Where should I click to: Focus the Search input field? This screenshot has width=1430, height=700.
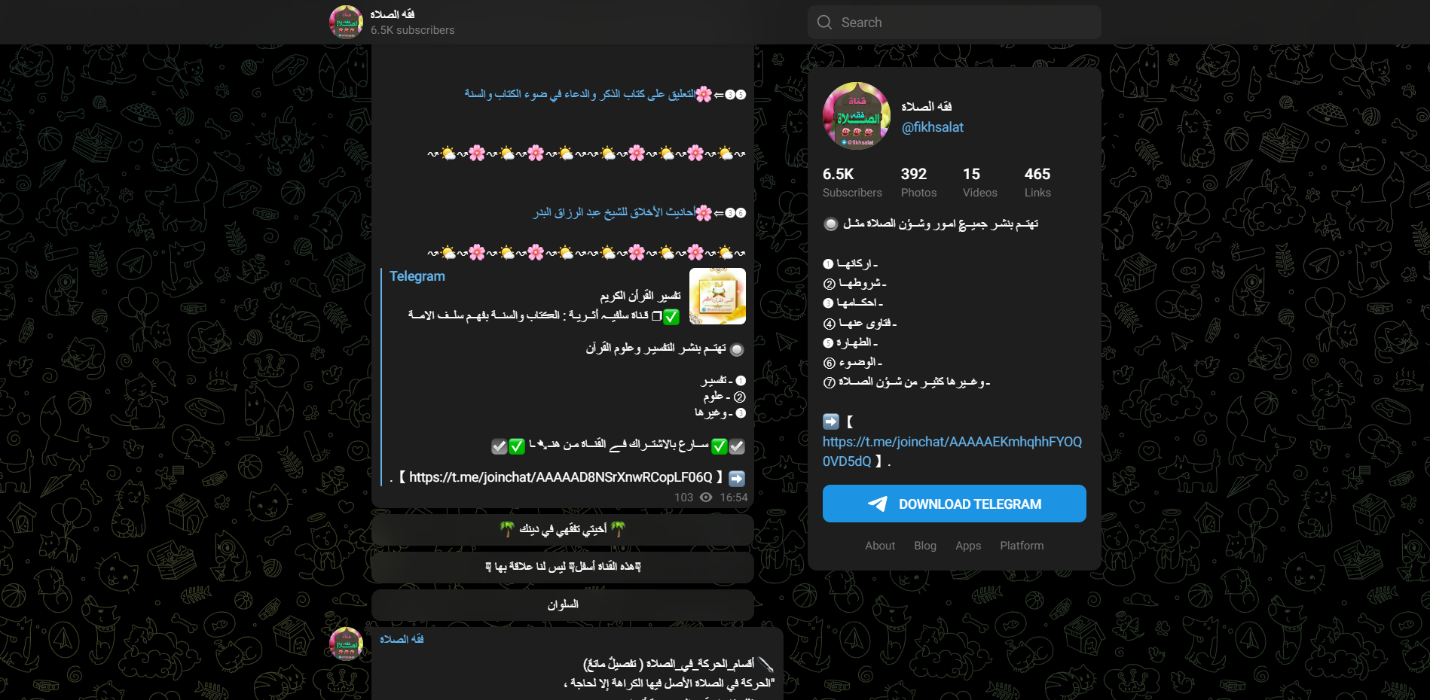955,23
